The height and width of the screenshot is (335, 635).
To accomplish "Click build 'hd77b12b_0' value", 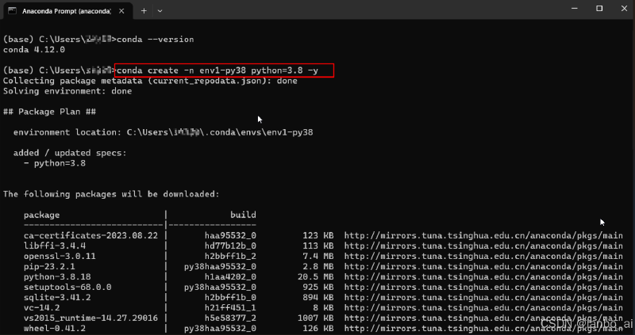I will (230, 246).
